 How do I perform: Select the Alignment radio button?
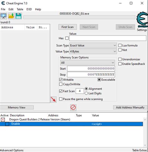(86, 89)
